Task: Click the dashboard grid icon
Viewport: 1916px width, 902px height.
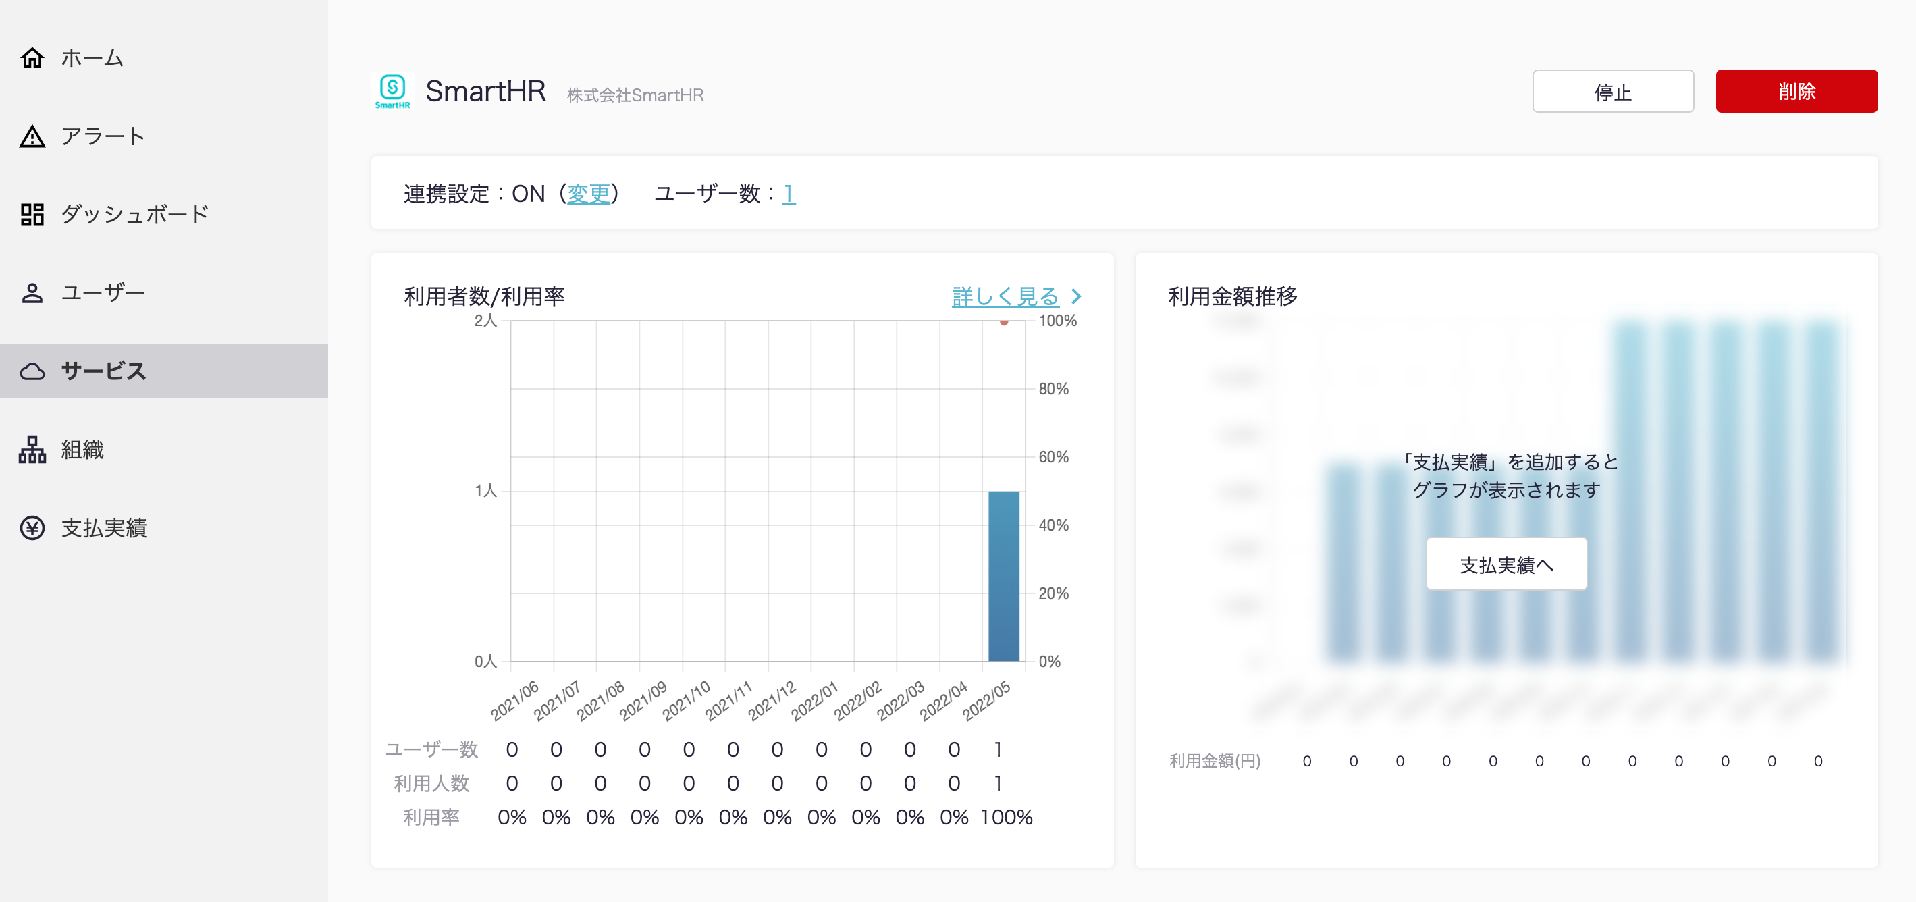Action: click(x=32, y=214)
